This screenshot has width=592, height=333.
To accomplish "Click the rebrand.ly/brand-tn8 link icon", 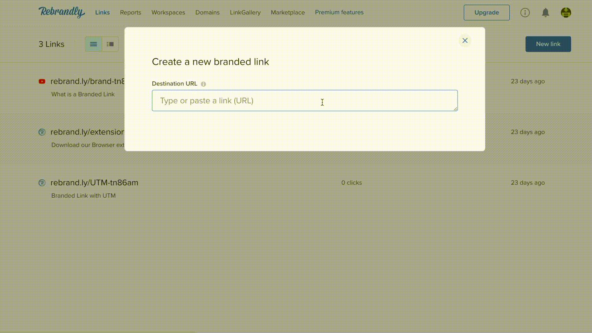I will point(42,81).
